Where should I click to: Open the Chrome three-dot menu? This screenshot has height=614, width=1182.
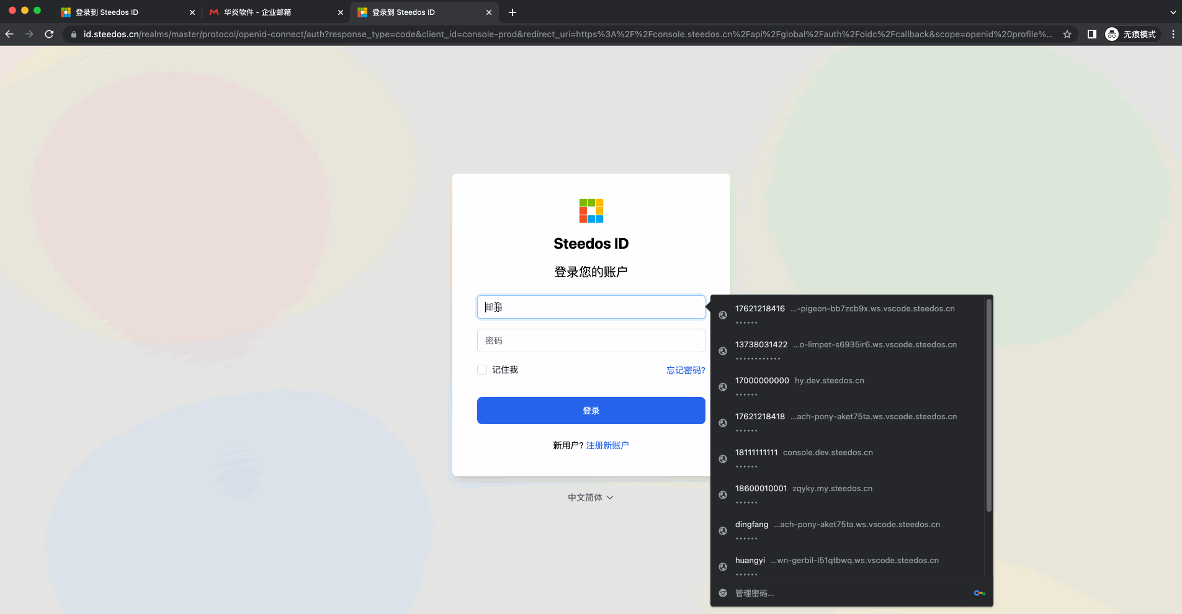pyautogui.click(x=1173, y=34)
